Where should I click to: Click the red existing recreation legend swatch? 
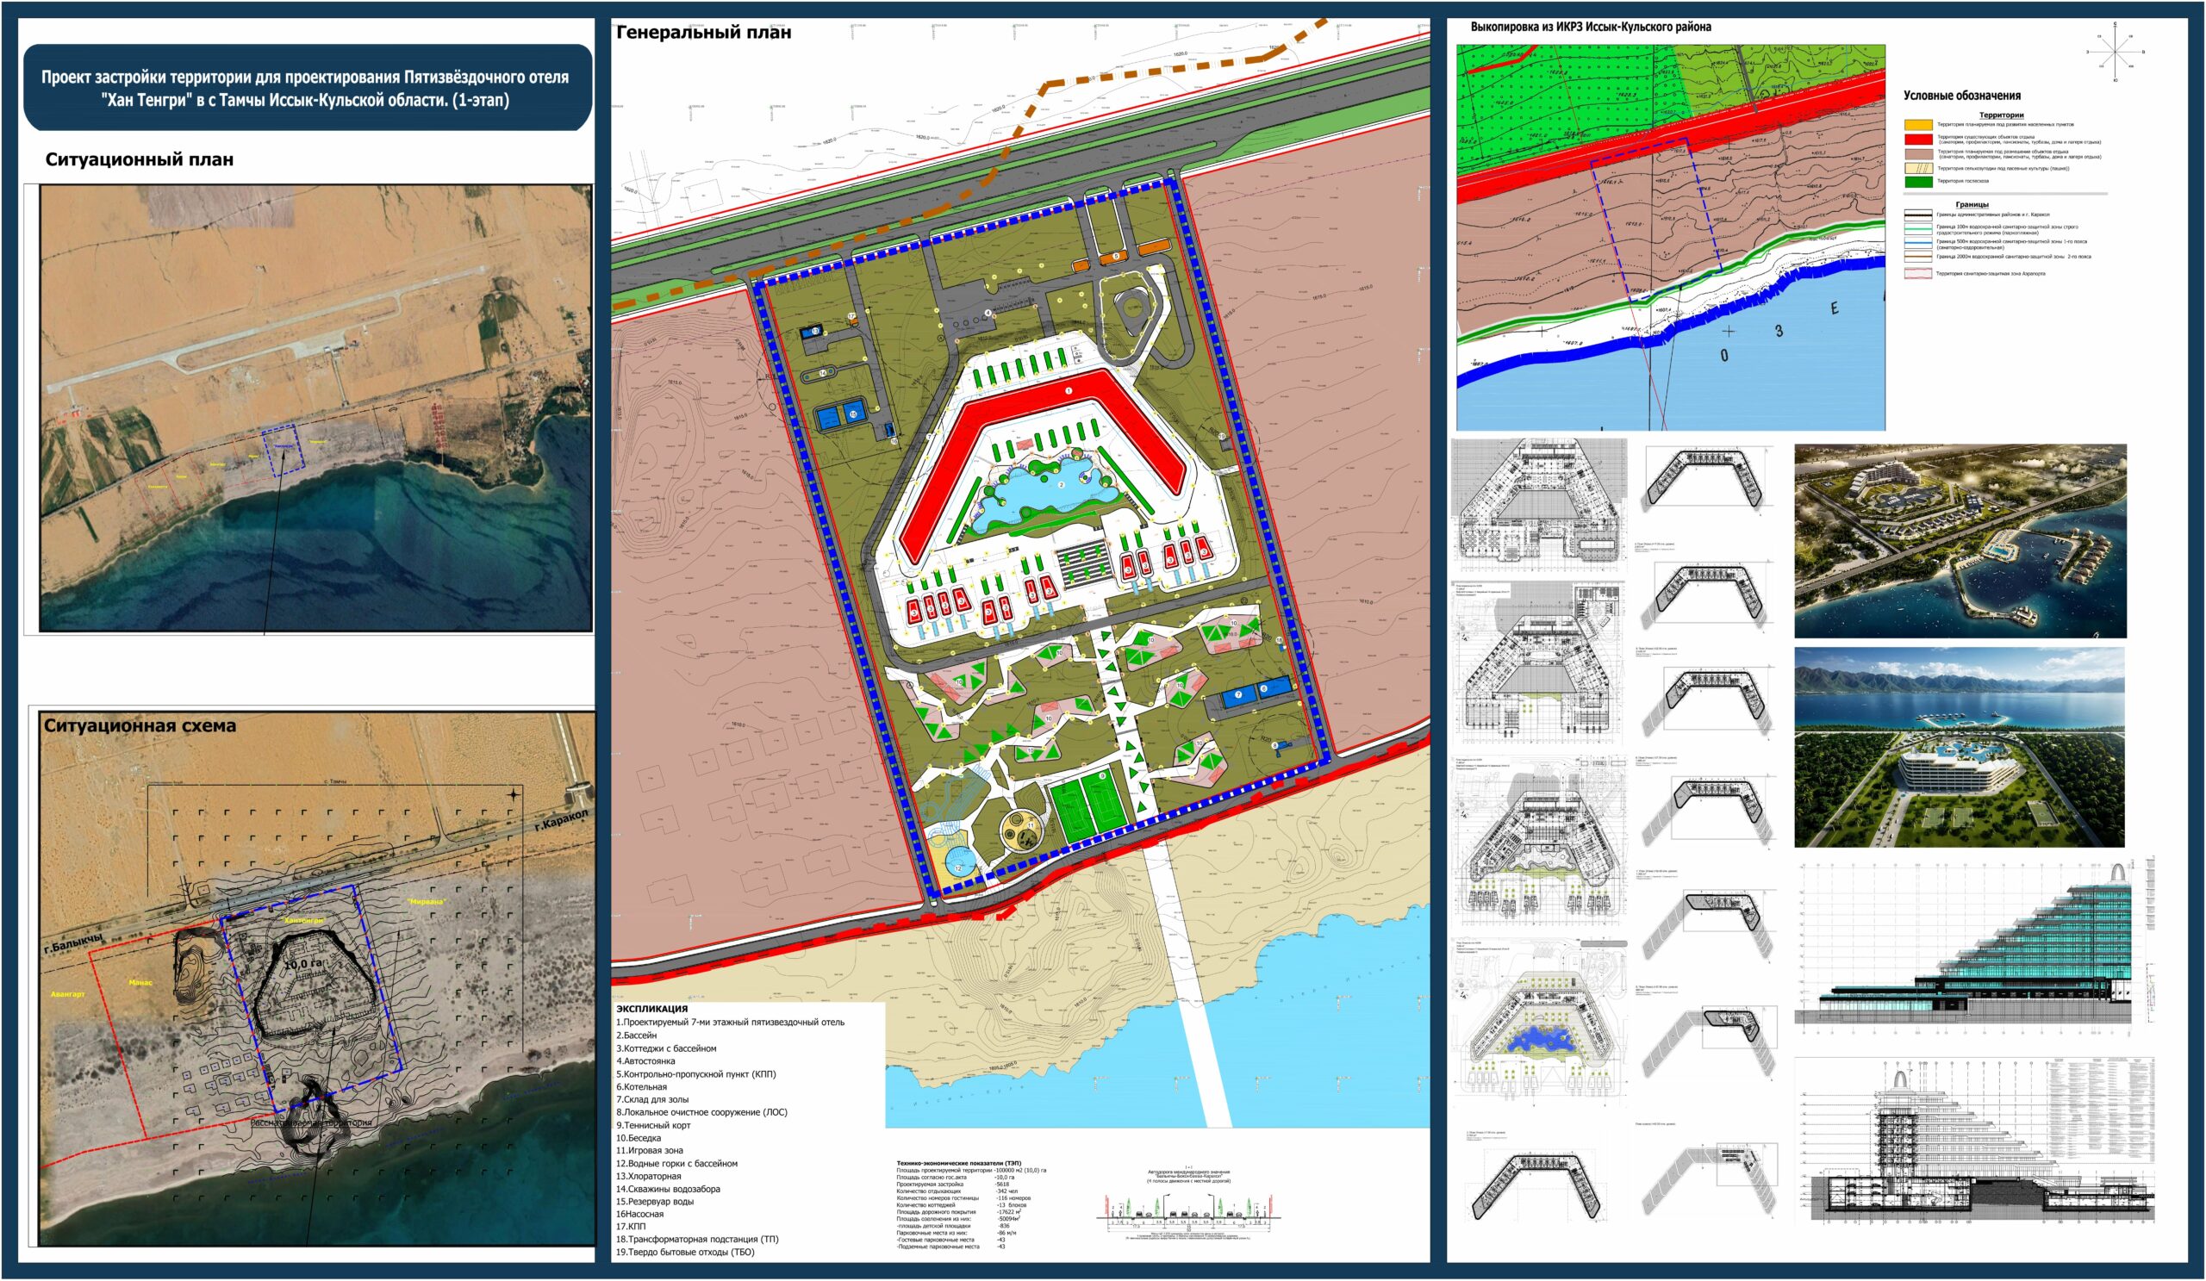tap(1918, 140)
